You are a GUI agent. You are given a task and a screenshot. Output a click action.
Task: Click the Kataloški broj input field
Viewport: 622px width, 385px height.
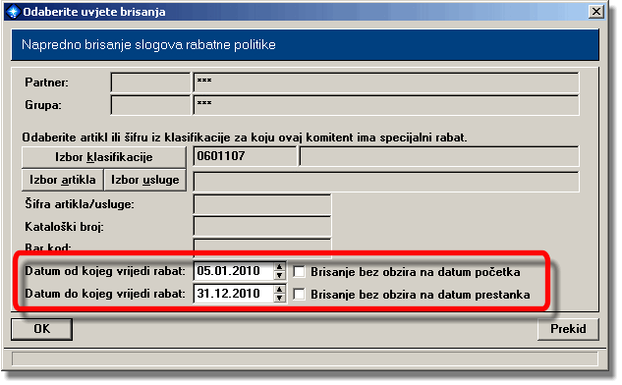pyautogui.click(x=261, y=227)
